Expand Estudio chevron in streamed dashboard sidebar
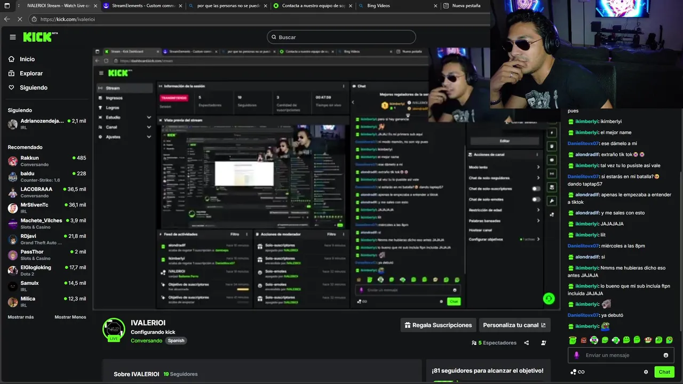Image resolution: width=683 pixels, height=384 pixels. [149, 117]
